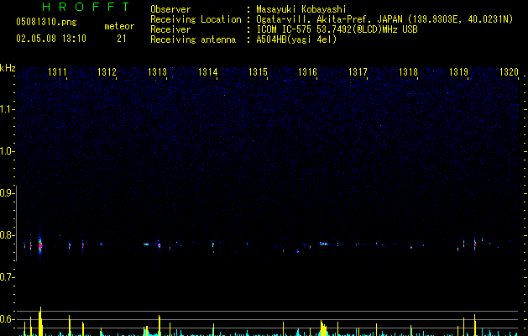Click the date stamp 02.05.08 13:10
The width and height of the screenshot is (528, 336).
coord(51,39)
